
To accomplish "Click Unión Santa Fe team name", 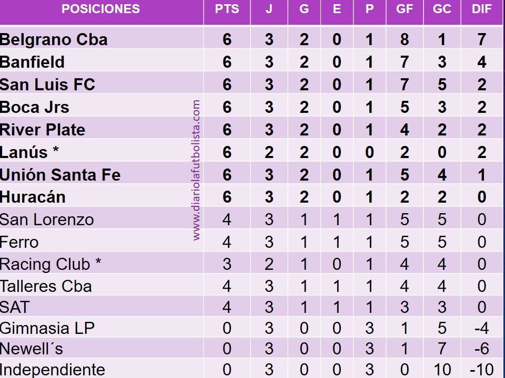I will click(x=60, y=175).
